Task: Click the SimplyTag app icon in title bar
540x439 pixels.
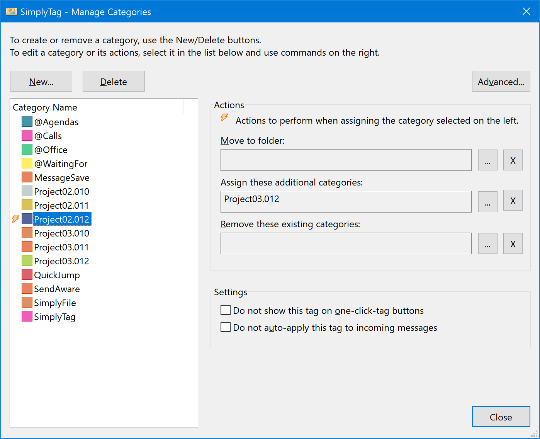Action: coord(12,11)
